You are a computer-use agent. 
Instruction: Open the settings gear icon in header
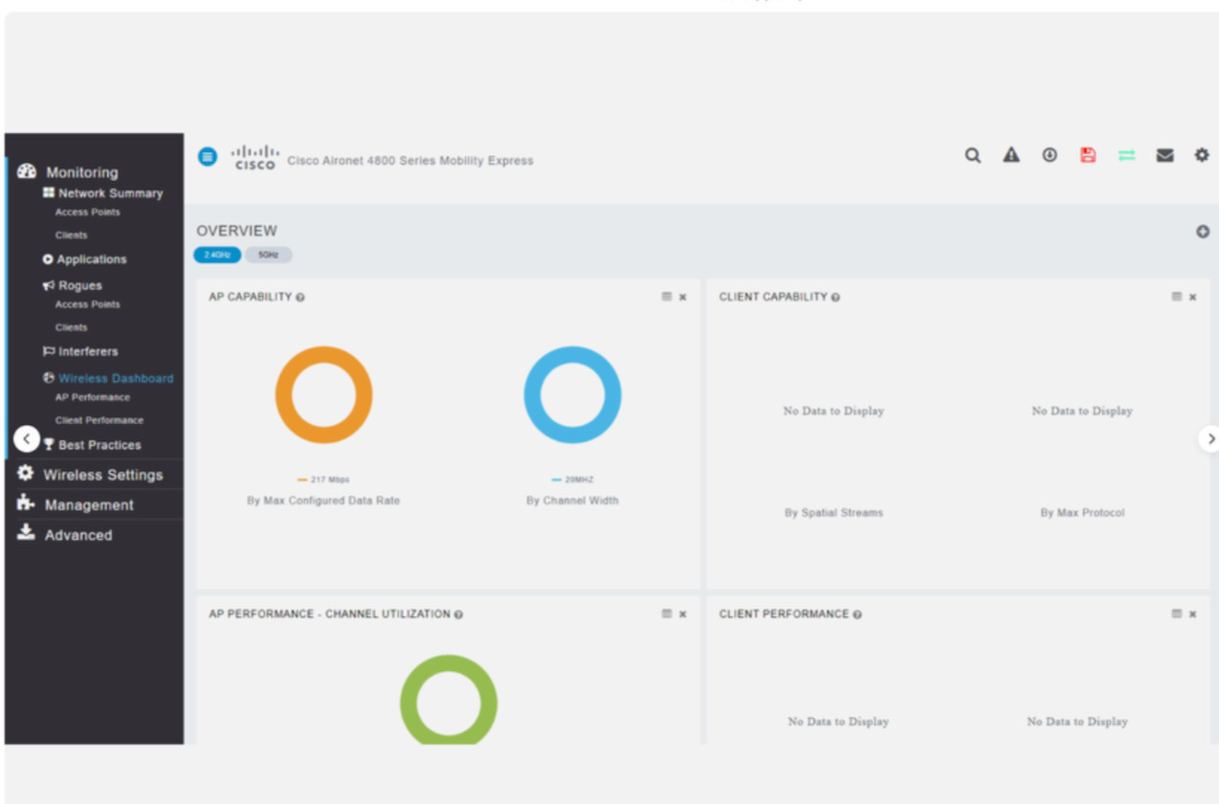click(x=1202, y=155)
